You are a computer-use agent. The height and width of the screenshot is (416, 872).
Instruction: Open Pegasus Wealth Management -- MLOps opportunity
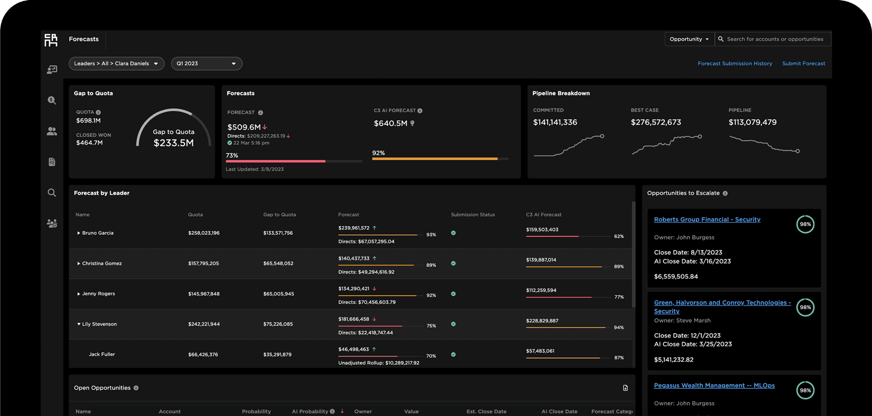tap(714, 386)
